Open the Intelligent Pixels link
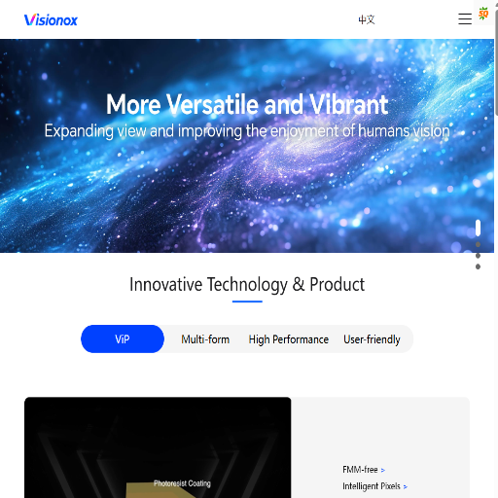 tap(372, 486)
